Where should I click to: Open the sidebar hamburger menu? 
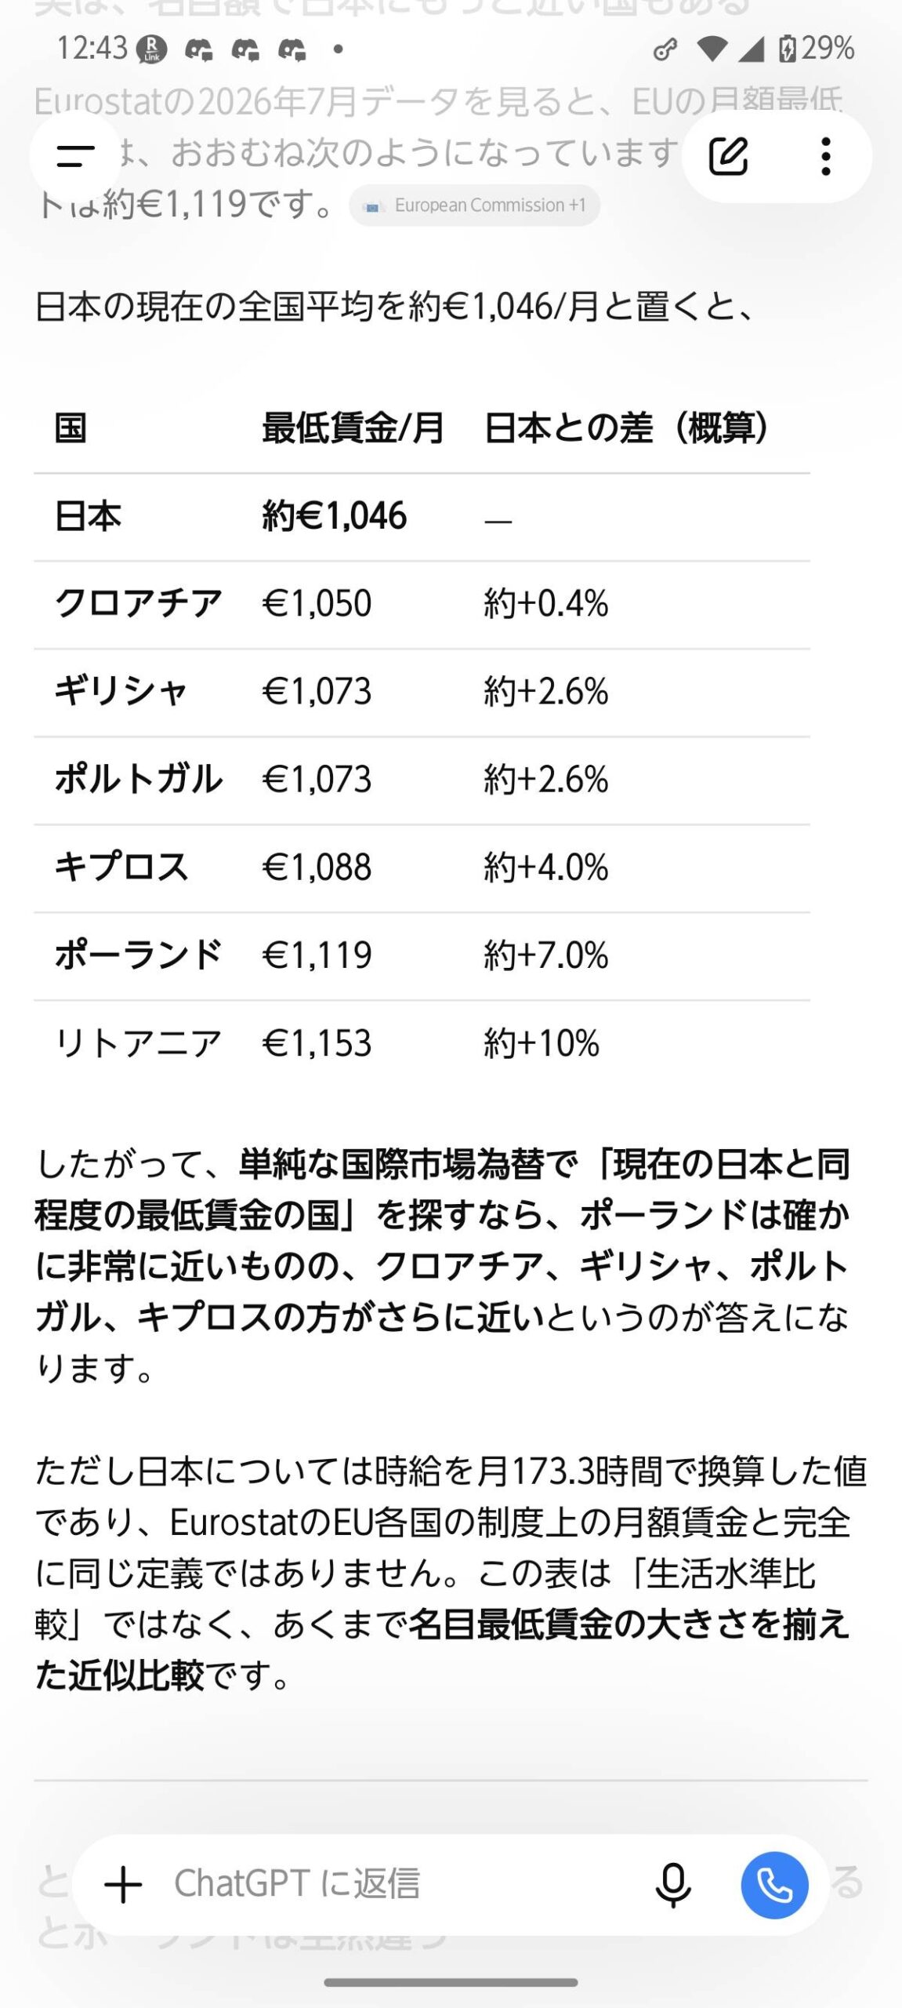[x=75, y=155]
